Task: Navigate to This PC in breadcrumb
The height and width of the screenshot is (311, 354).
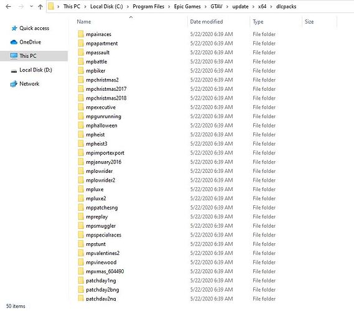Action: point(72,6)
